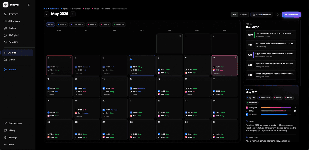Click the Facebook icon on May 17's 08:00 story

tap(214, 91)
